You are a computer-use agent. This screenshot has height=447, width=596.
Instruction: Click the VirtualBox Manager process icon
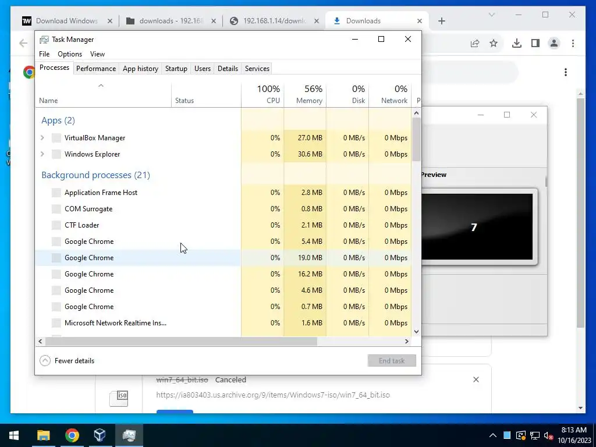click(56, 137)
